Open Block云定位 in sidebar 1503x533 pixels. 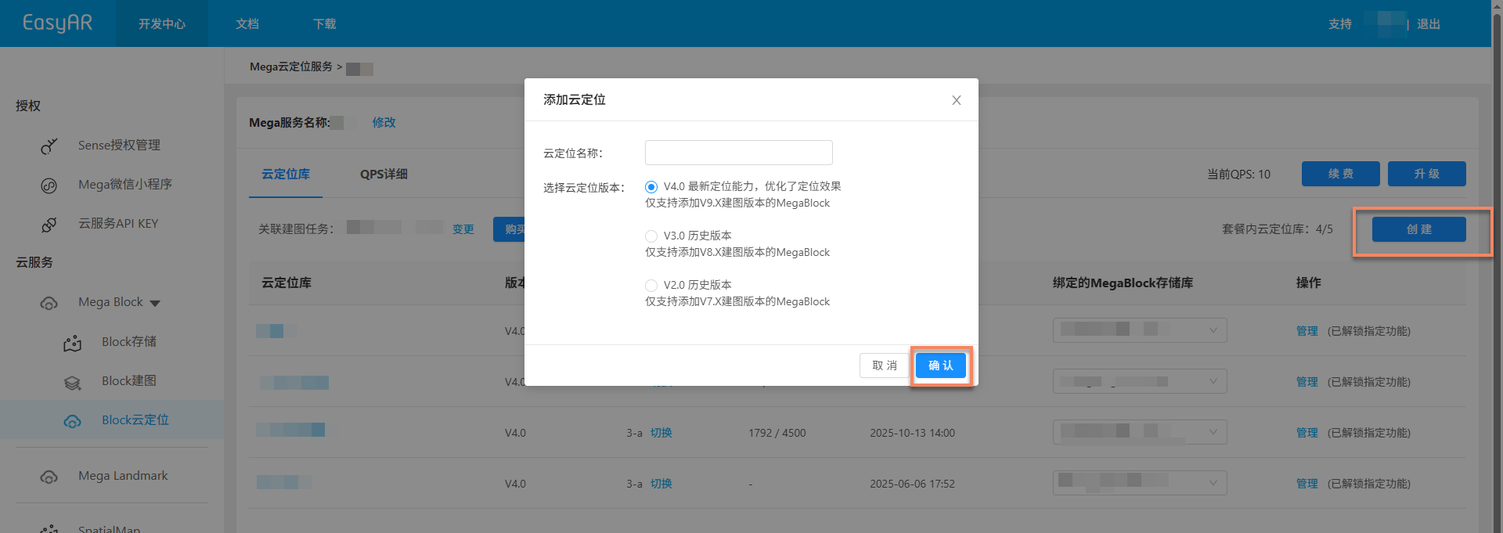[135, 420]
